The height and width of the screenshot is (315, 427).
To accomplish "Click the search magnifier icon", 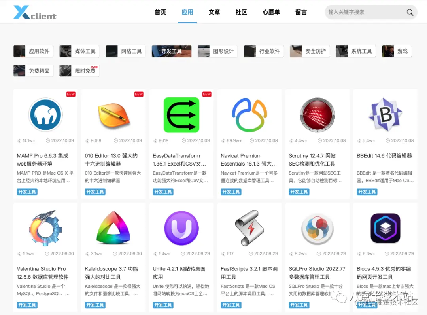I will (410, 12).
